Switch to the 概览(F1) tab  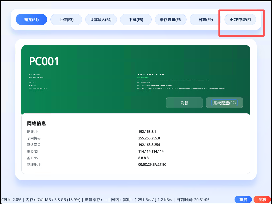[x=31, y=20]
